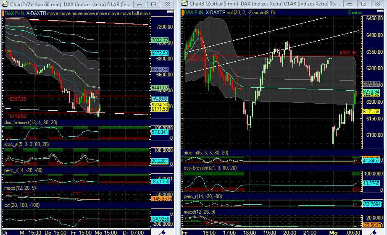Click the -85,1150 perc_r value

click(x=161, y=182)
